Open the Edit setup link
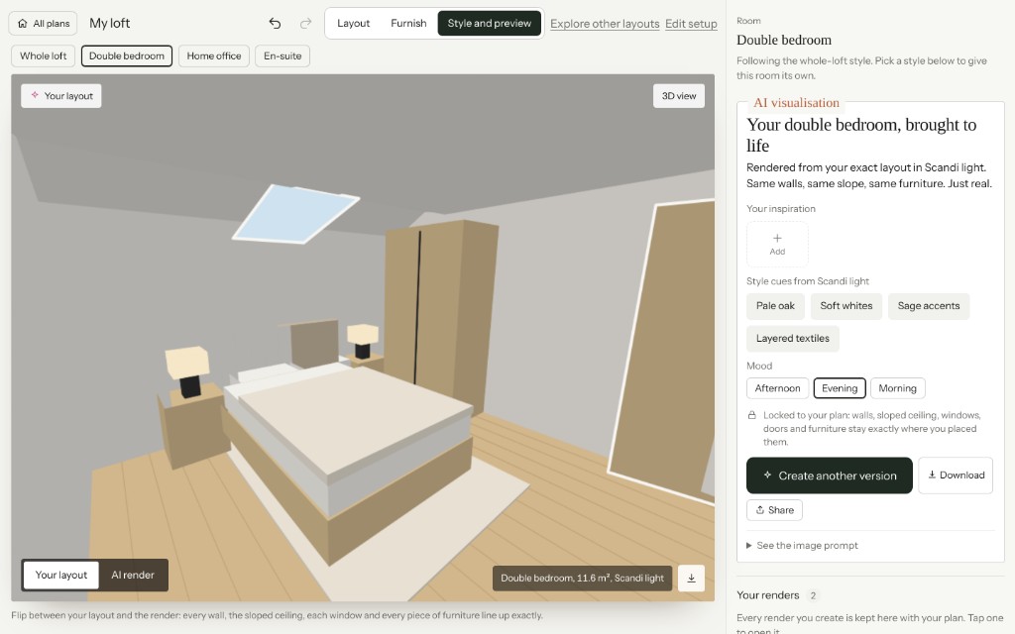 coord(691,24)
